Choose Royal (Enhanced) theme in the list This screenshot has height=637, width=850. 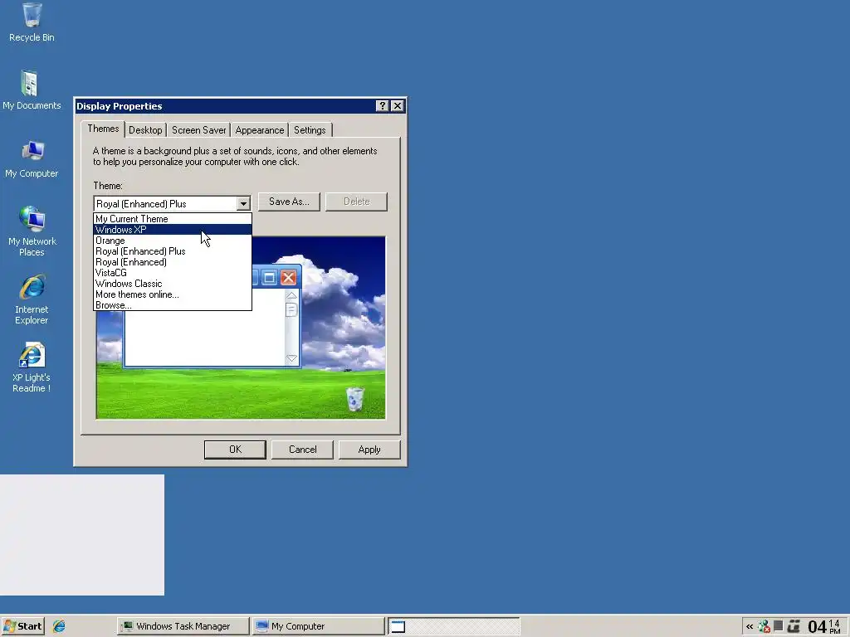(173, 262)
